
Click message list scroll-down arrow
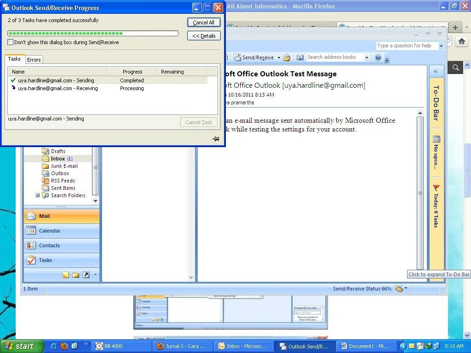(x=191, y=278)
